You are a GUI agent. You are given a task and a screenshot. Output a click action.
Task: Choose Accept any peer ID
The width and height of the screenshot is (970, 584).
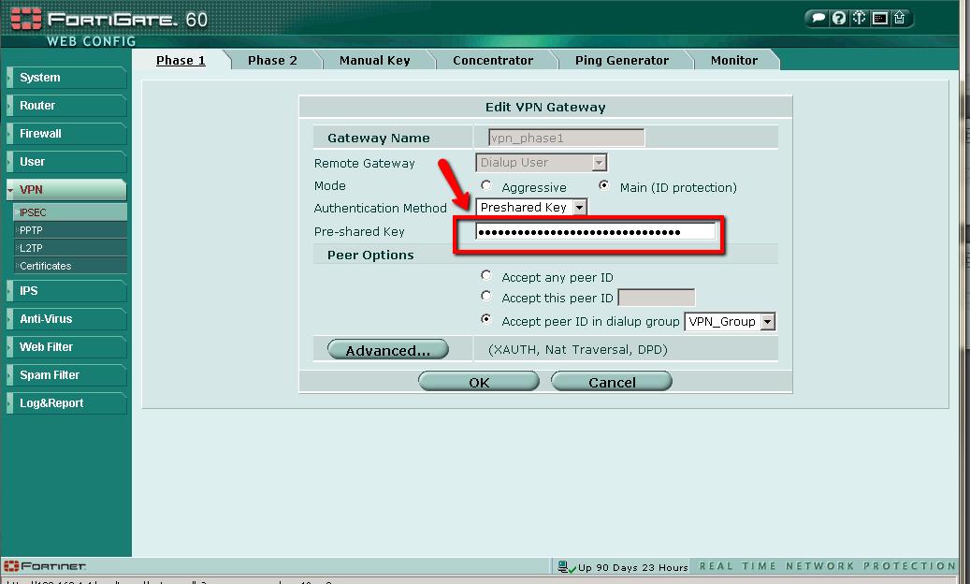coord(486,275)
